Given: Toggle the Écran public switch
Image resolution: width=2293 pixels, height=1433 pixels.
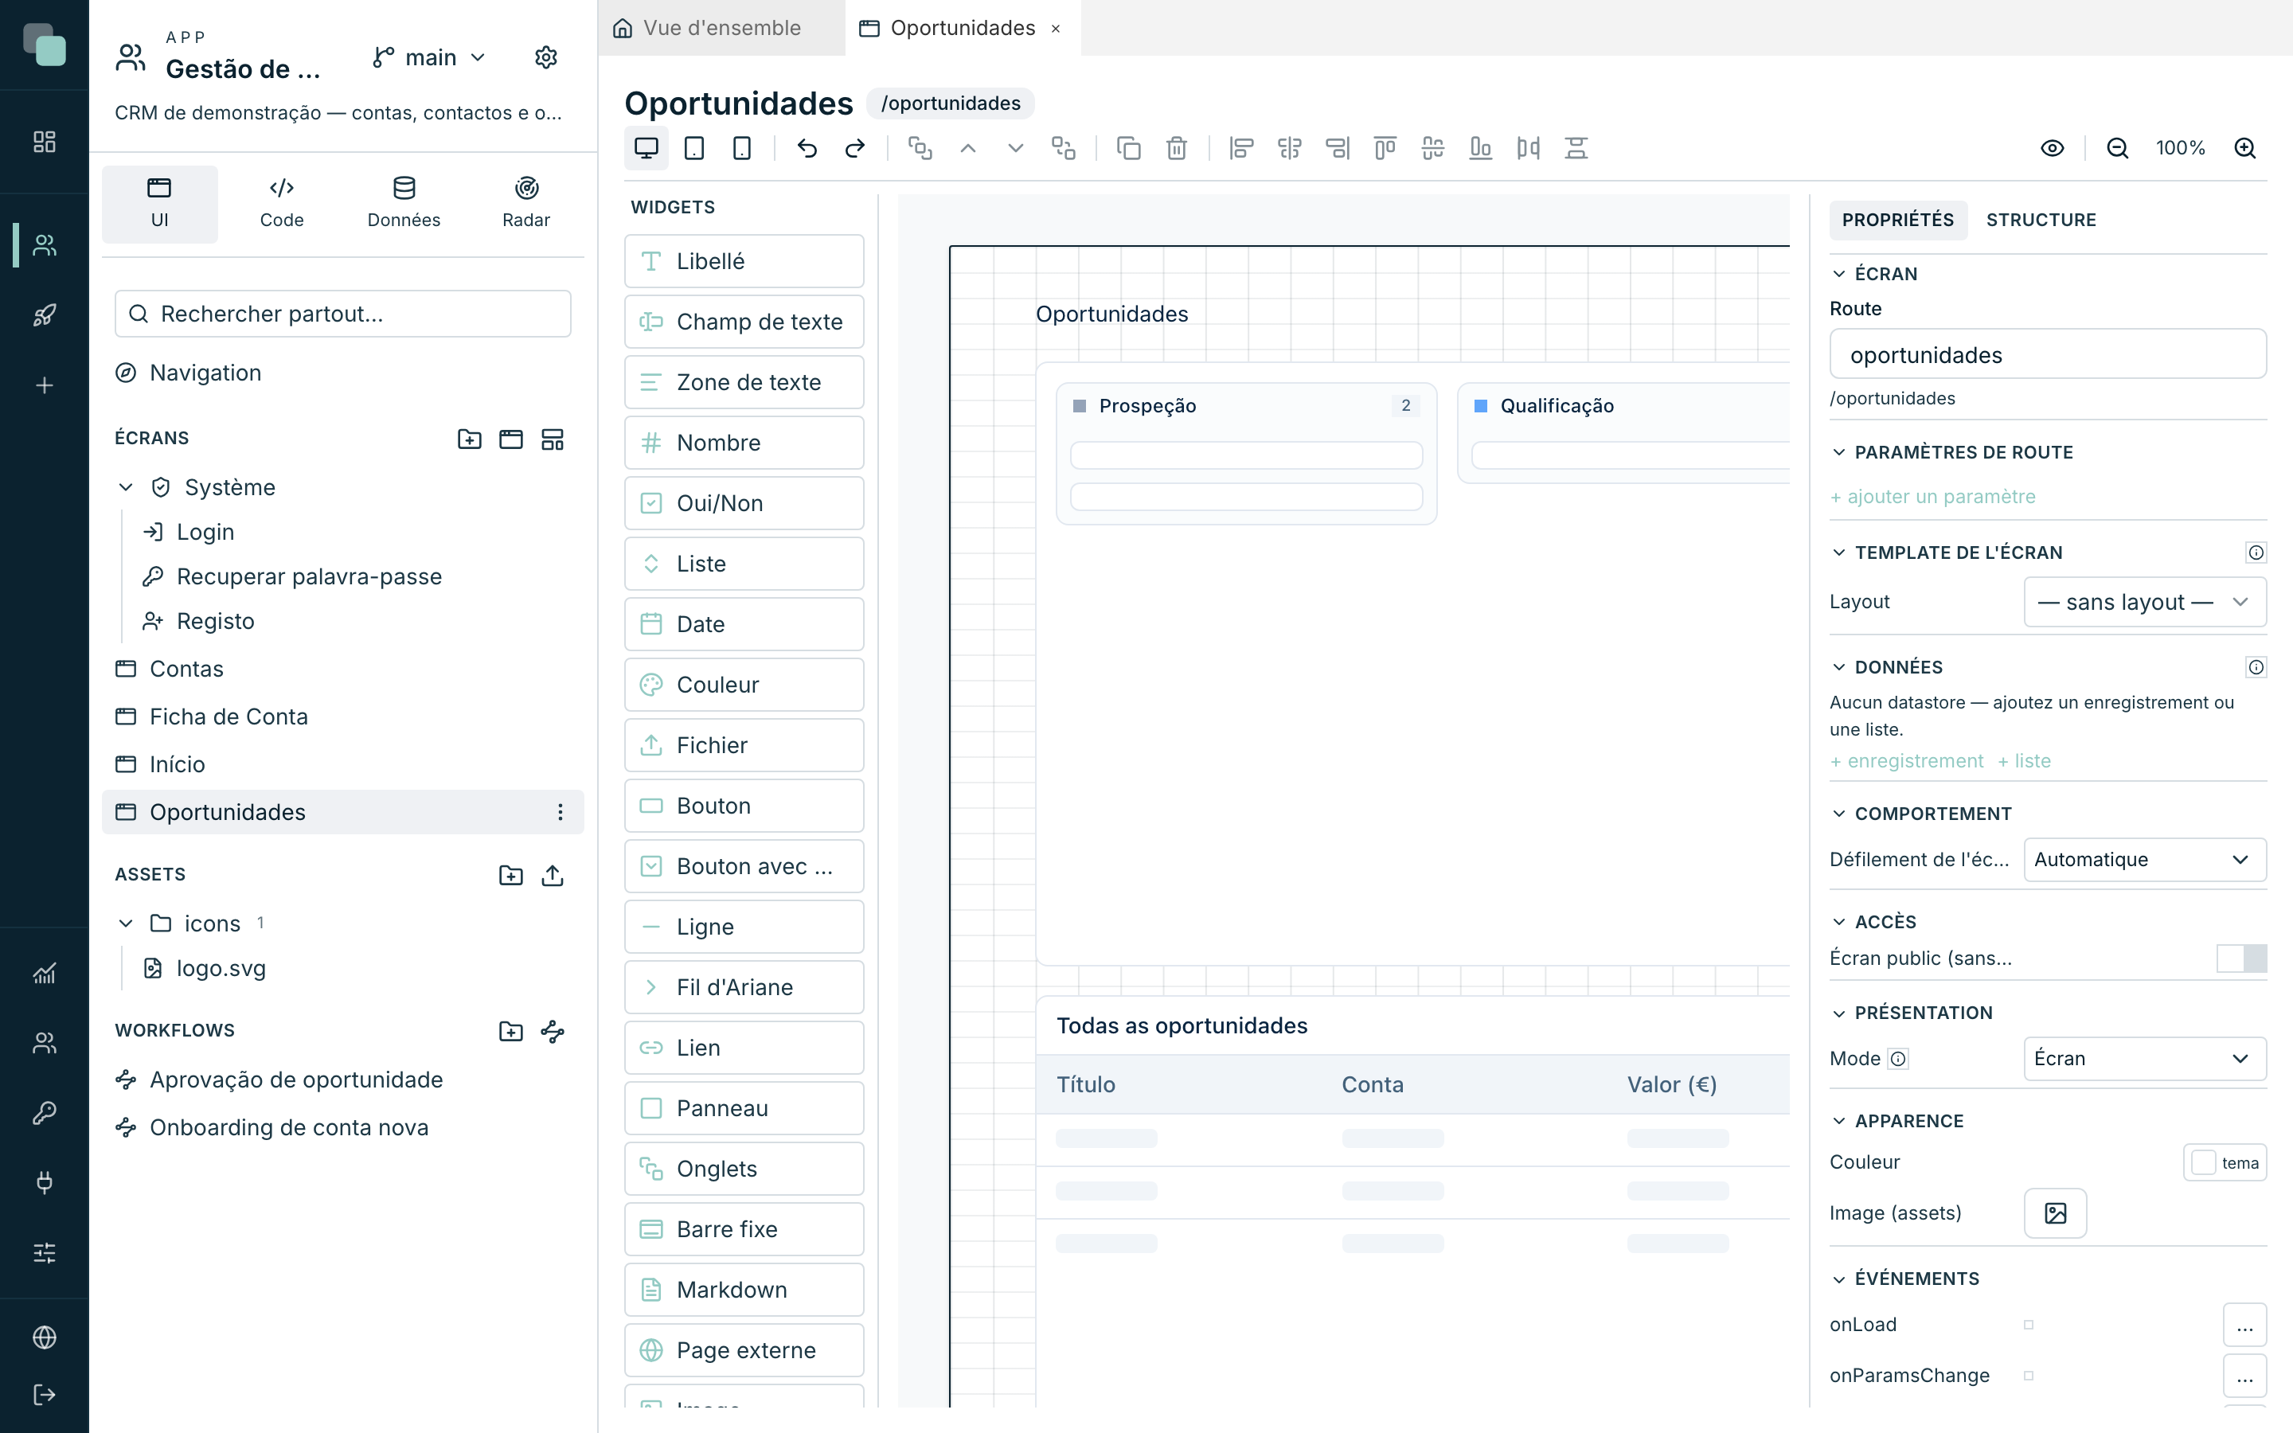Looking at the screenshot, I should 2241,959.
